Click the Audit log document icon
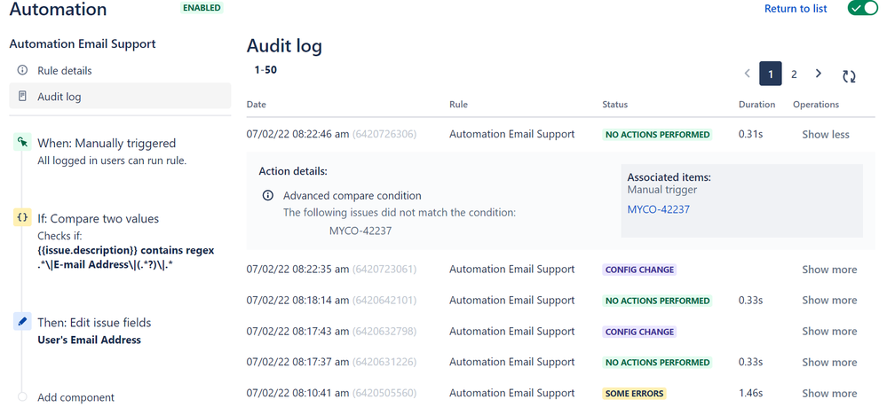This screenshot has width=887, height=415. (x=22, y=96)
